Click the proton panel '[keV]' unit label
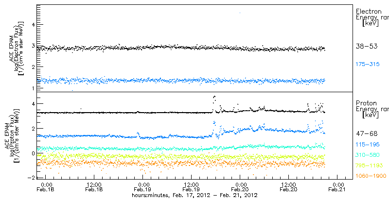This screenshot has height=199, width=389. tap(371, 115)
